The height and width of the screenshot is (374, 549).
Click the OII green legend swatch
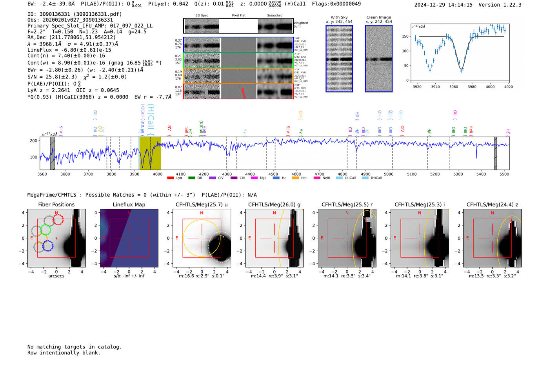click(192, 178)
